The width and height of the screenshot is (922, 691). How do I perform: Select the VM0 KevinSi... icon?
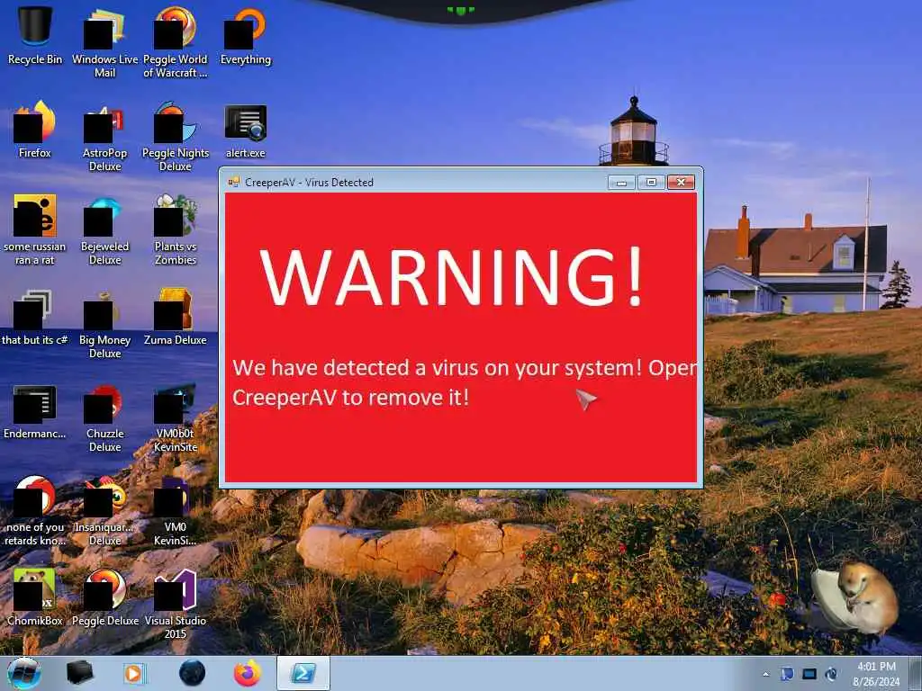pyautogui.click(x=176, y=511)
